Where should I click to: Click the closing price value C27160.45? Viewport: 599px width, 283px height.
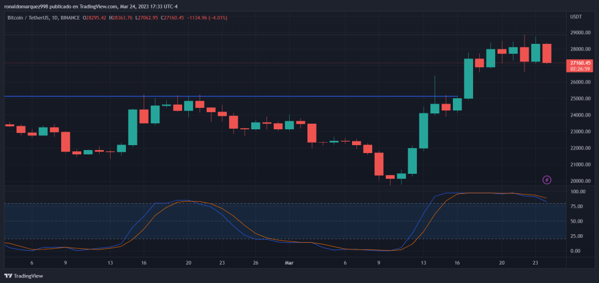(181, 18)
